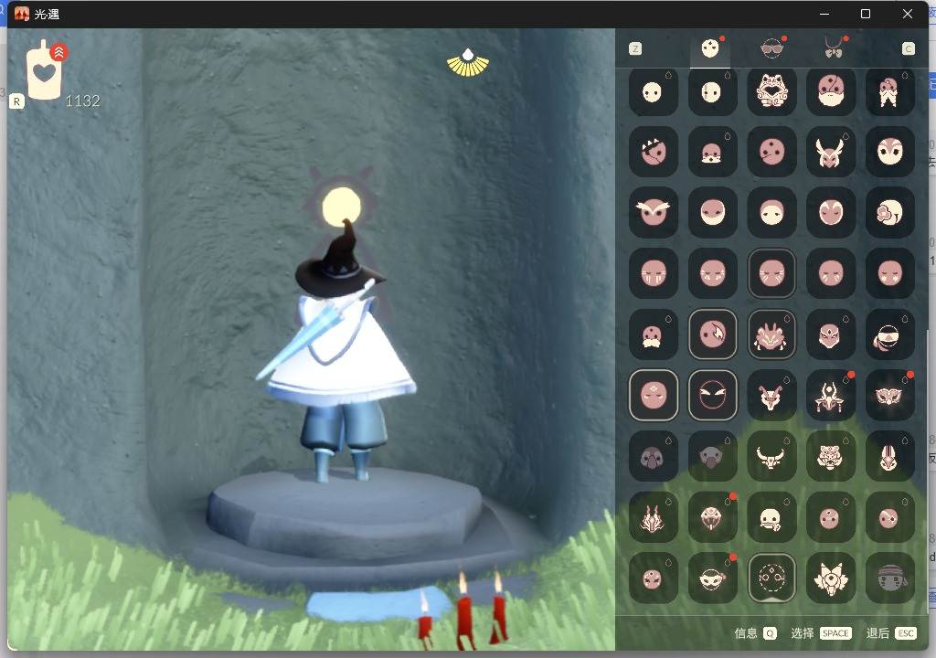Viewport: 936px width, 658px height.
Task: Pick the tall striped rabbit-ear mask
Action: point(890,456)
